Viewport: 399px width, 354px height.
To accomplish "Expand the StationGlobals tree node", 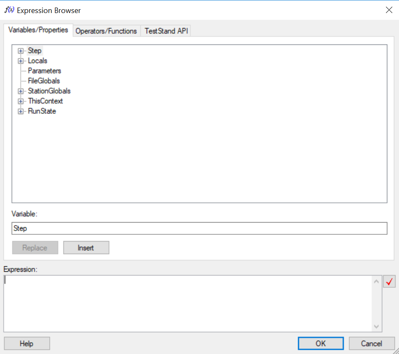I will coord(20,91).
